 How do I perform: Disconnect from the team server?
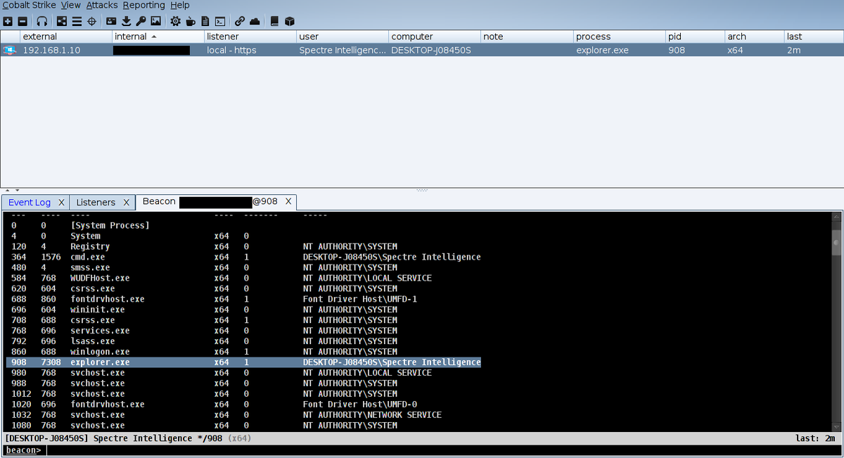[x=23, y=21]
